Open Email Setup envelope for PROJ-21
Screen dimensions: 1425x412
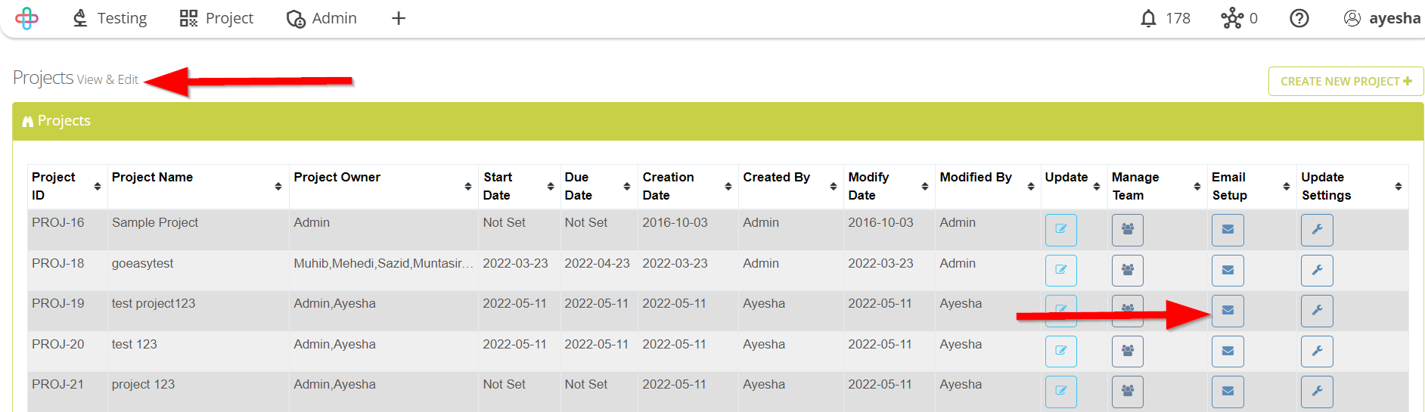tap(1228, 392)
